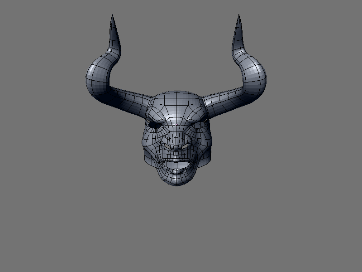Click the pink origin dot on the forehead
362x272 pixels.
tap(176, 125)
